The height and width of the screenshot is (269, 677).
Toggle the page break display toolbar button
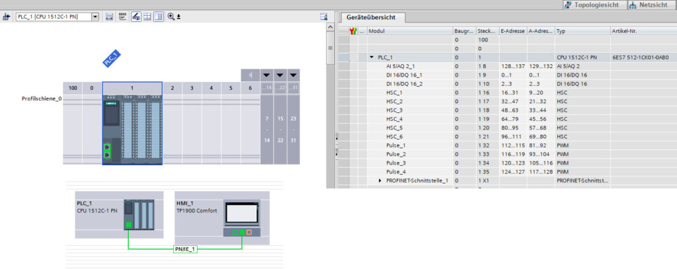(159, 17)
